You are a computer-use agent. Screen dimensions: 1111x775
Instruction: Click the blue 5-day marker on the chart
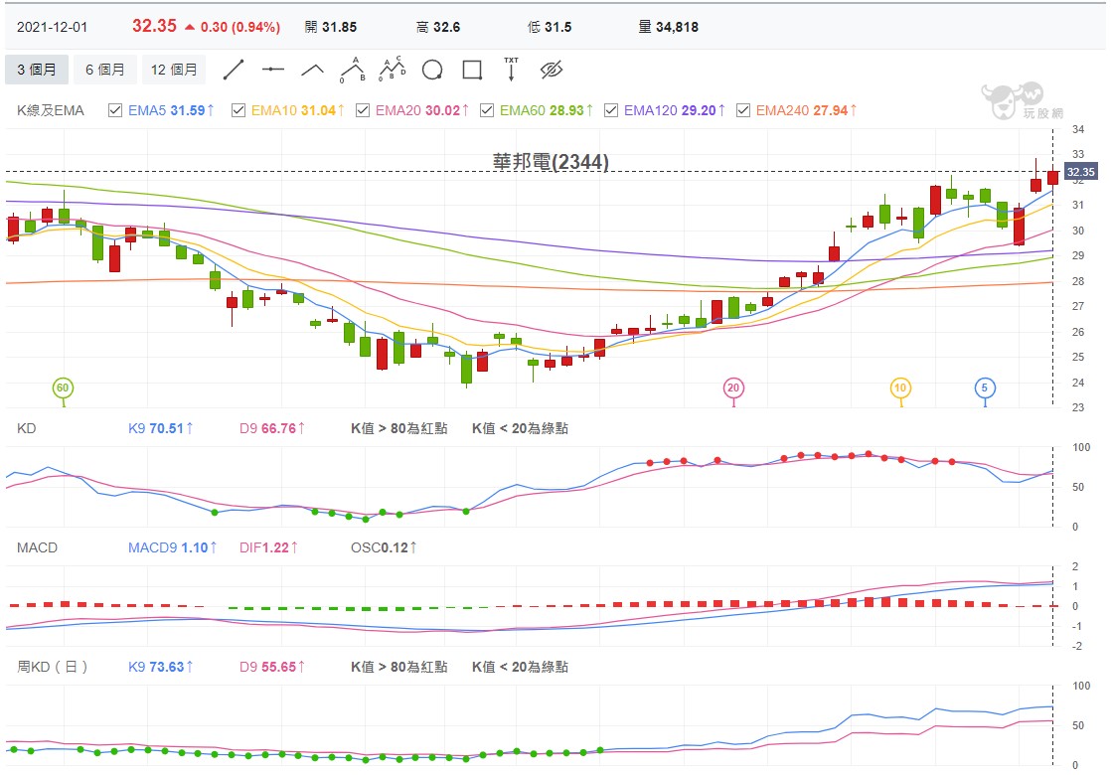click(x=984, y=387)
